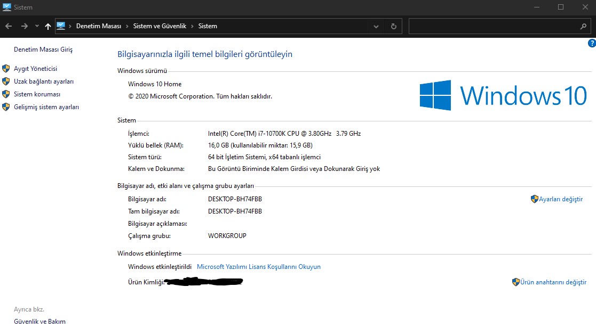Focus the Control Panel search box
This screenshot has height=336, width=596.
(x=494, y=26)
